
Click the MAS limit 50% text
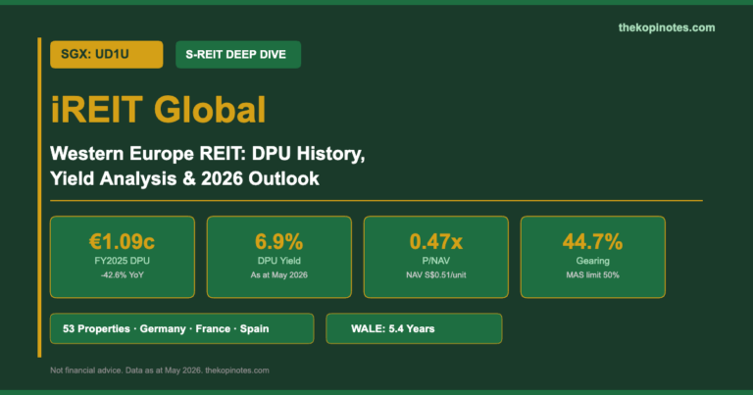(592, 275)
